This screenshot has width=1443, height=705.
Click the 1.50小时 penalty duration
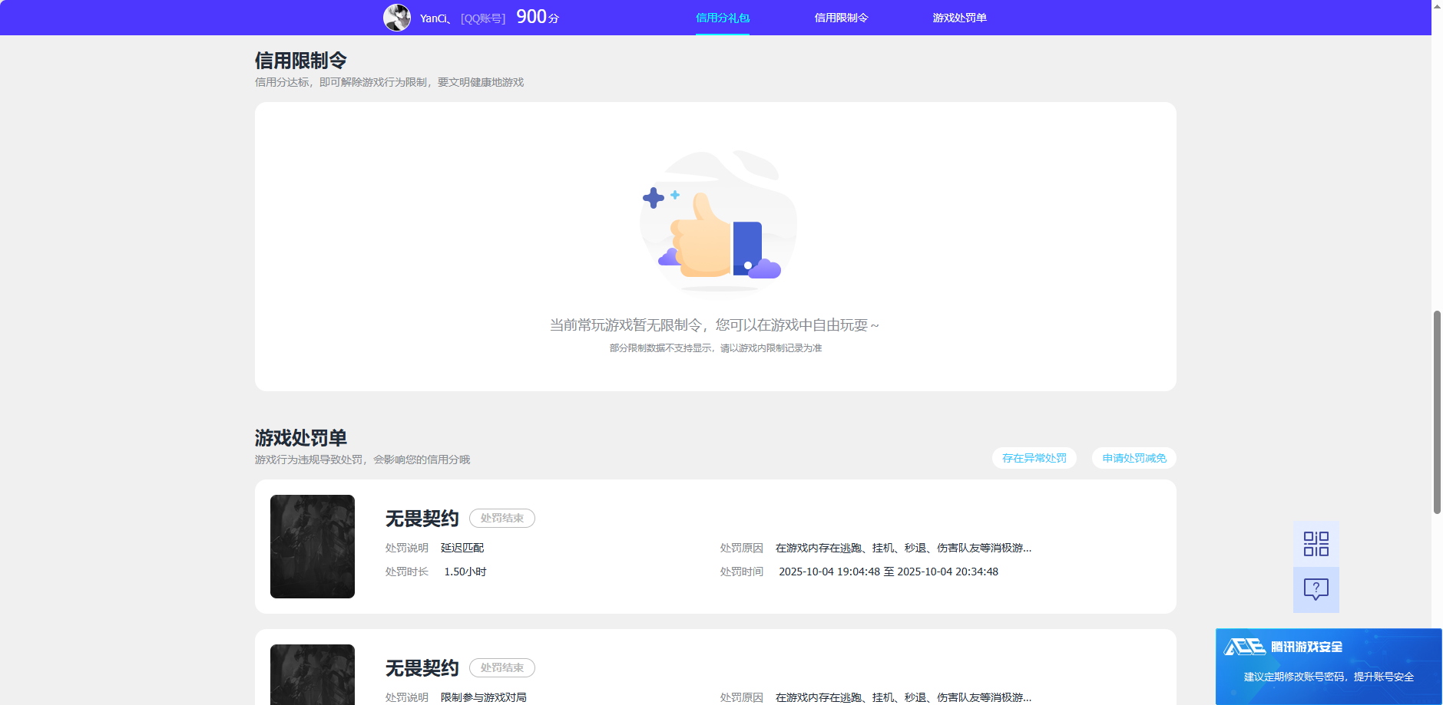[x=465, y=572]
